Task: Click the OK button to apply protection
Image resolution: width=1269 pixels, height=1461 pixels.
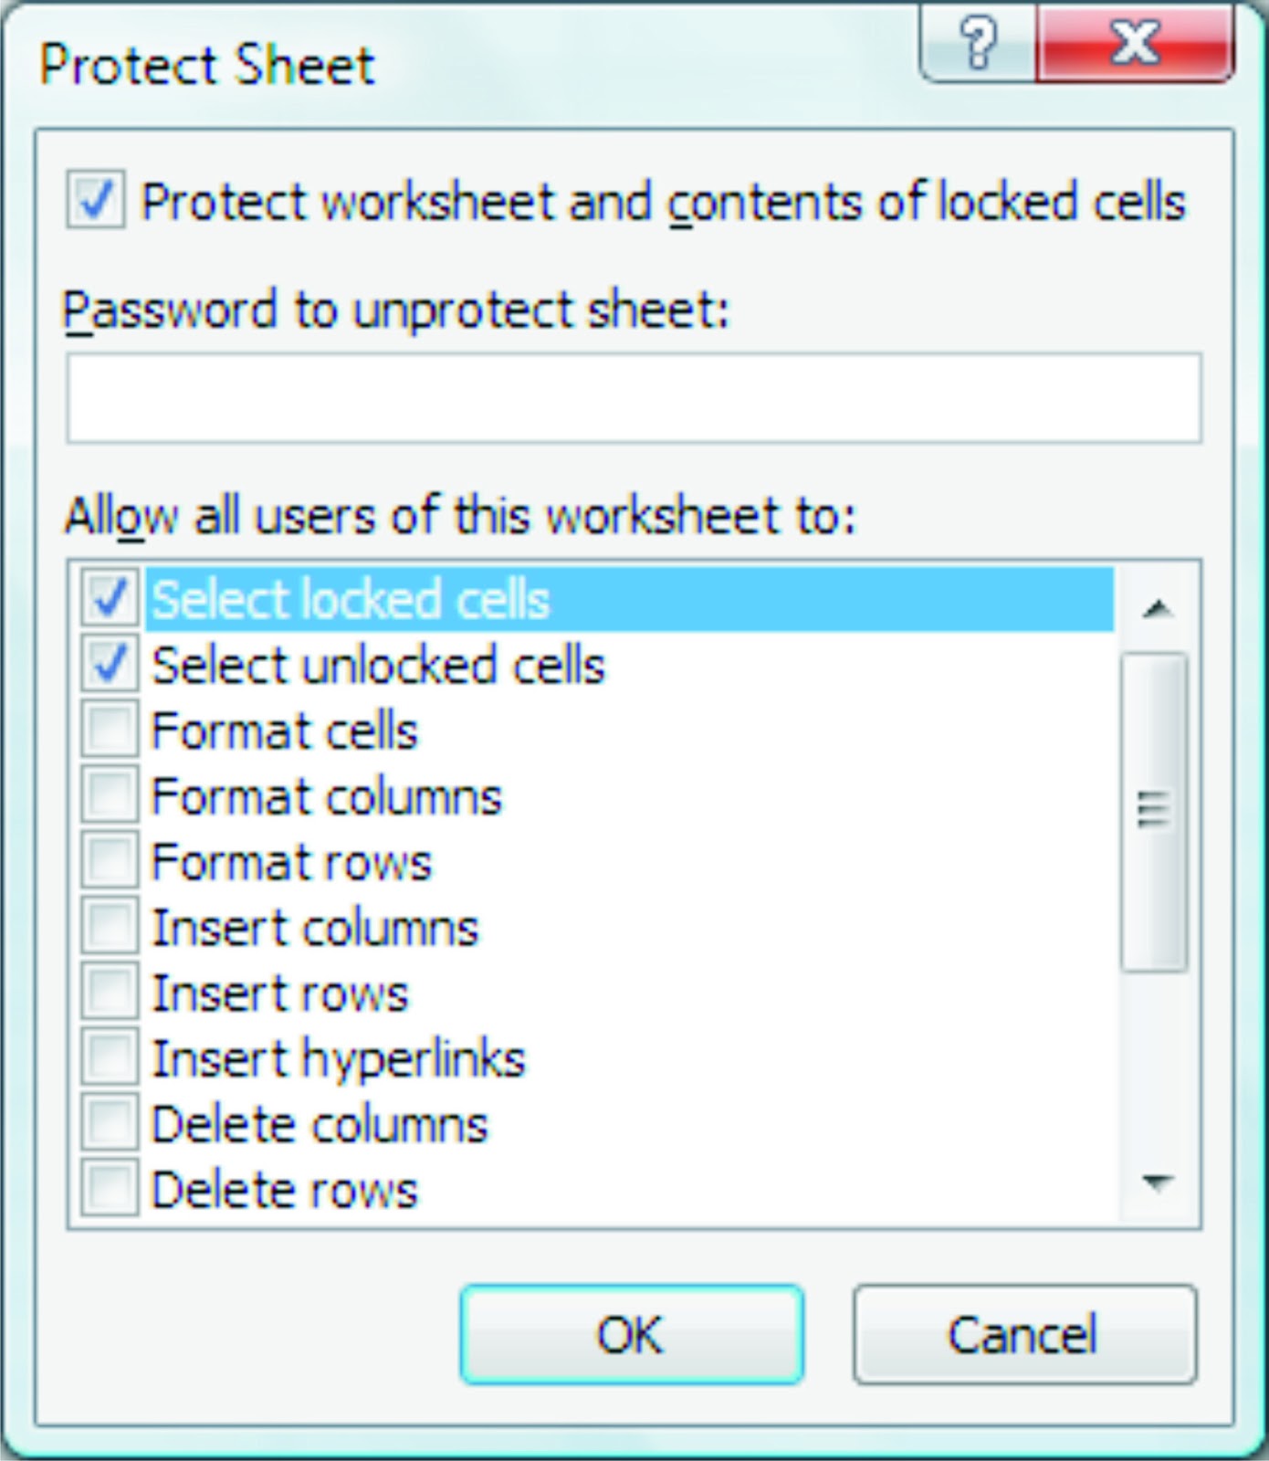Action: 632,1335
